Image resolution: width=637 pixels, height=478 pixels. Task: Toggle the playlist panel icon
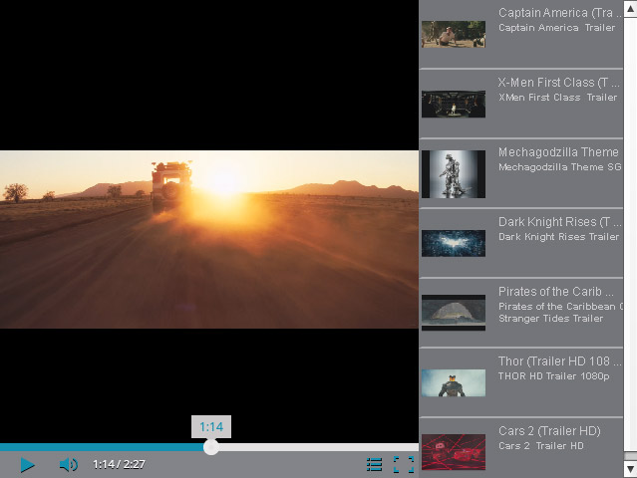[374, 465]
